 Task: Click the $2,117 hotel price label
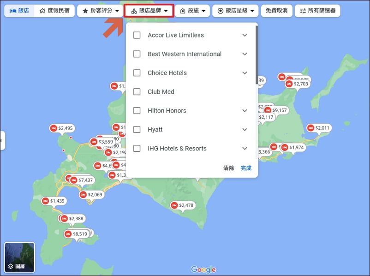click(x=266, y=117)
